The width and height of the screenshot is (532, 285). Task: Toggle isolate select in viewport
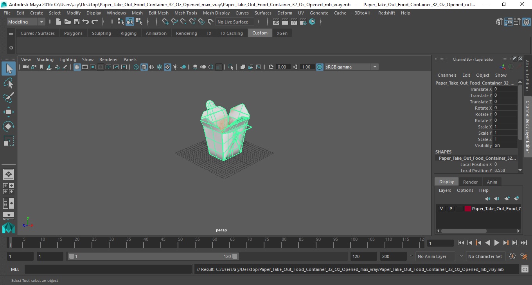point(231,67)
